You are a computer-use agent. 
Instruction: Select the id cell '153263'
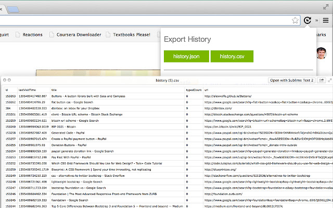point(10,96)
